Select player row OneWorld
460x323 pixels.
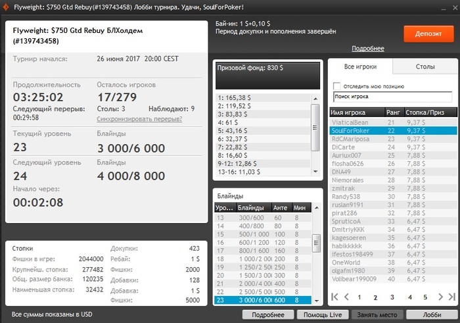pyautogui.click(x=394, y=262)
